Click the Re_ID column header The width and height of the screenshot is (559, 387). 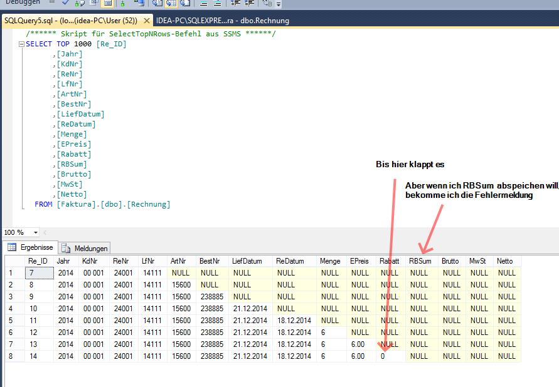(40, 261)
